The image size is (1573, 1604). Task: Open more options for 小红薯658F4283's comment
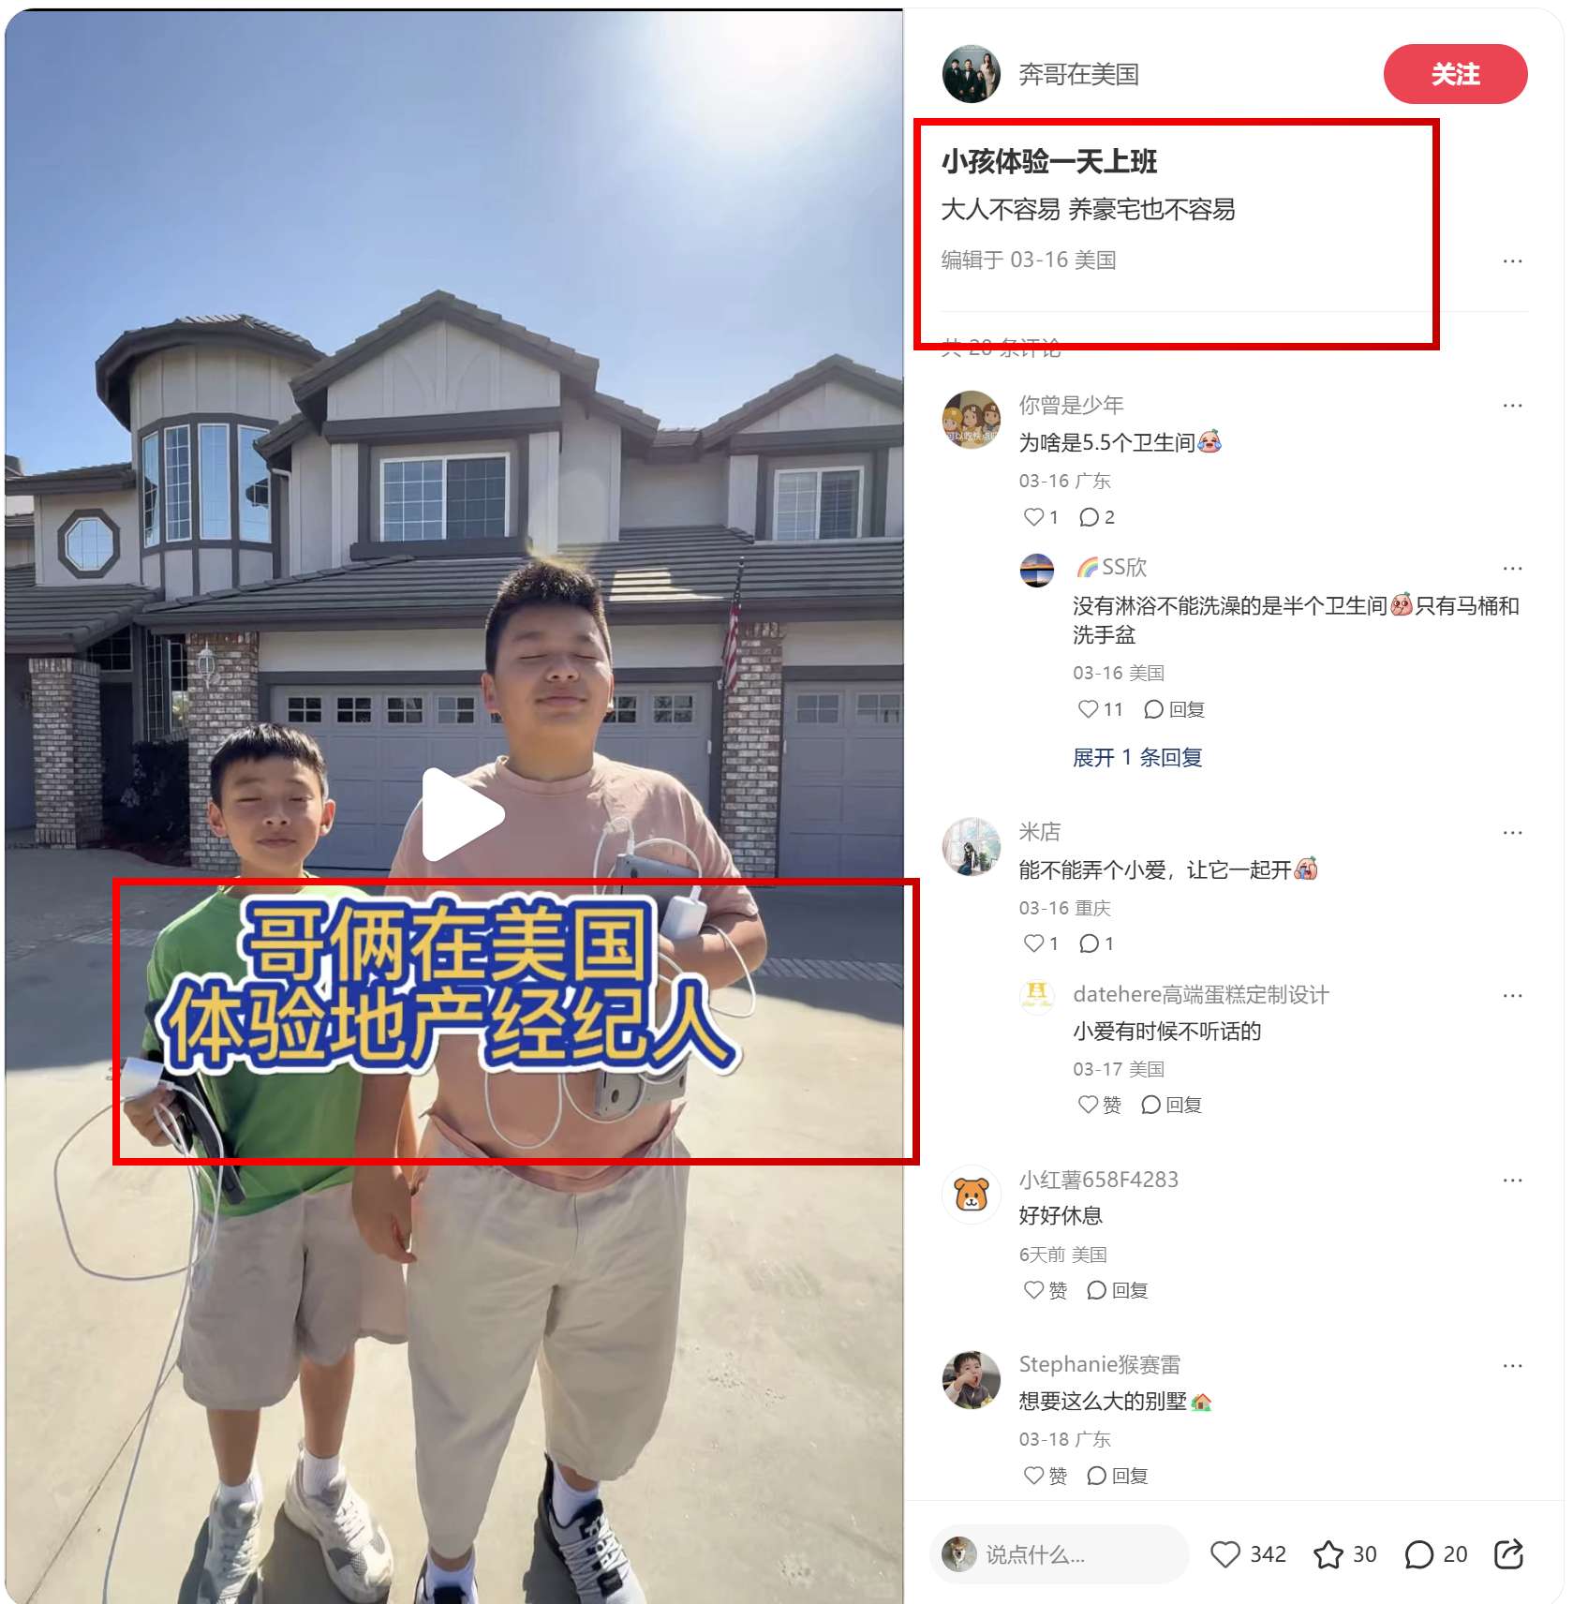[1512, 1180]
